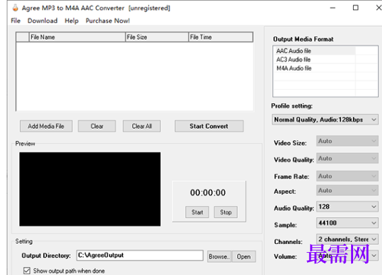Expand the Sample 44100 dropdown

(347, 223)
